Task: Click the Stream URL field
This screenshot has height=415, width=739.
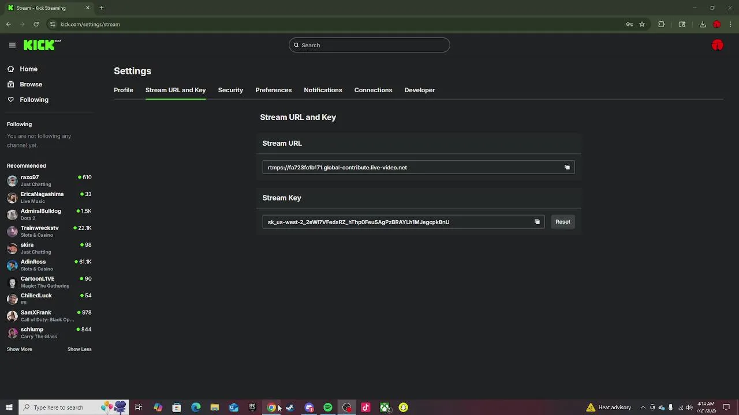Action: click(419, 167)
